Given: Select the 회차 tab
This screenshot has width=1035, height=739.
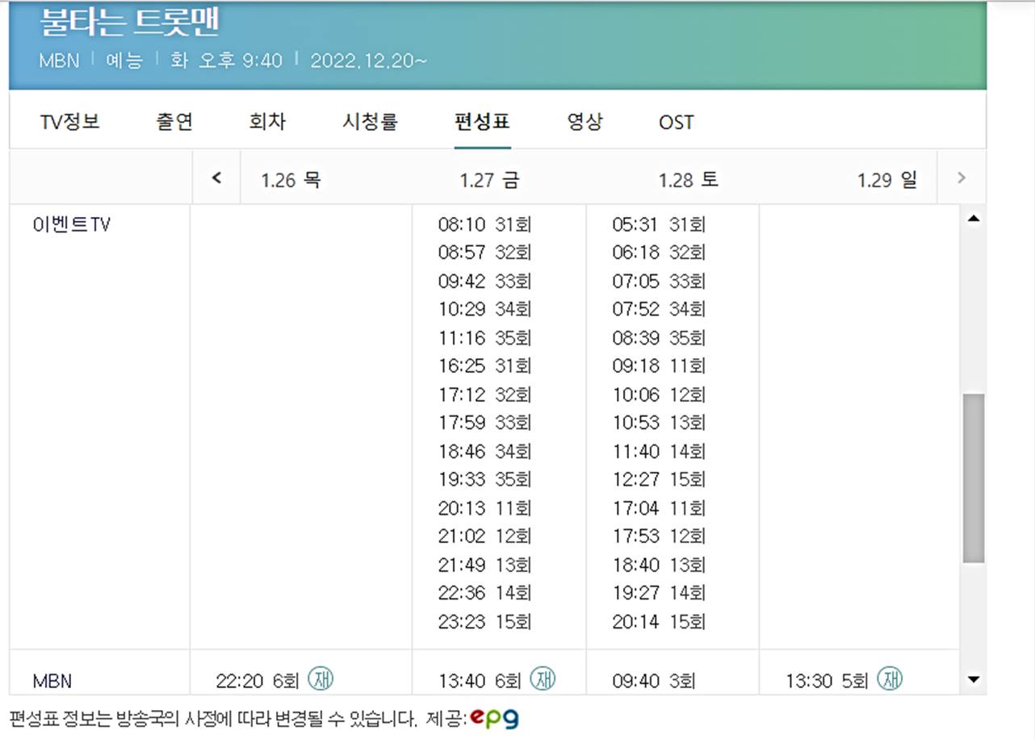Looking at the screenshot, I should [x=269, y=122].
